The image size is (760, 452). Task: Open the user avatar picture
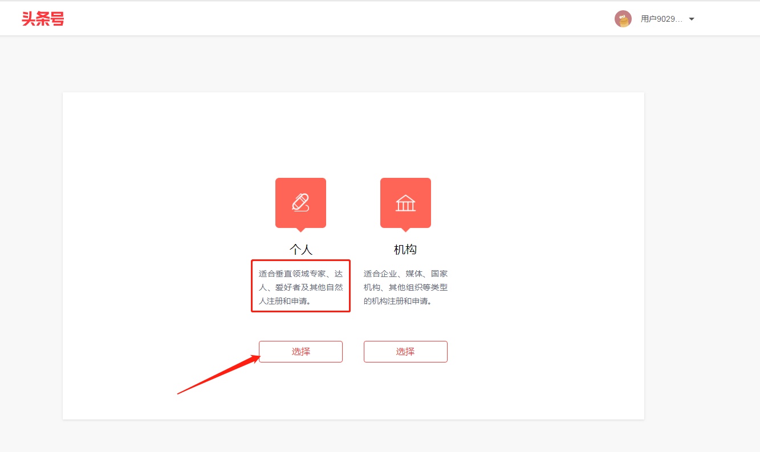(623, 19)
